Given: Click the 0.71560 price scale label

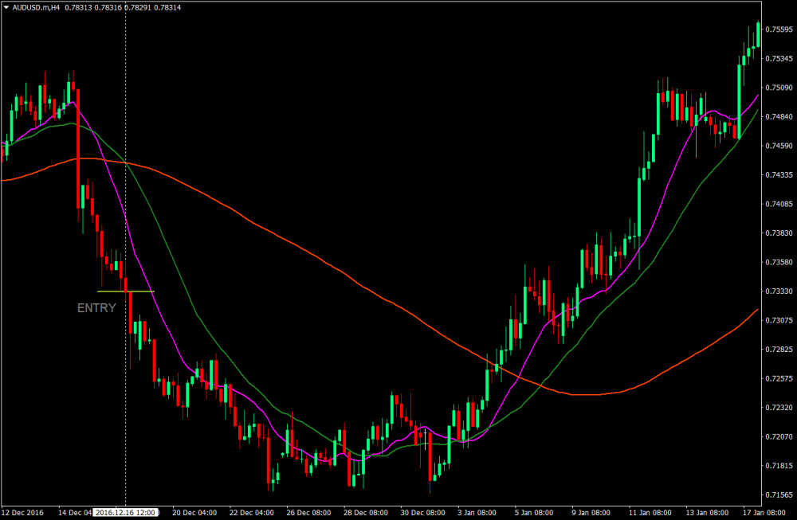Looking at the screenshot, I should pyautogui.click(x=778, y=495).
